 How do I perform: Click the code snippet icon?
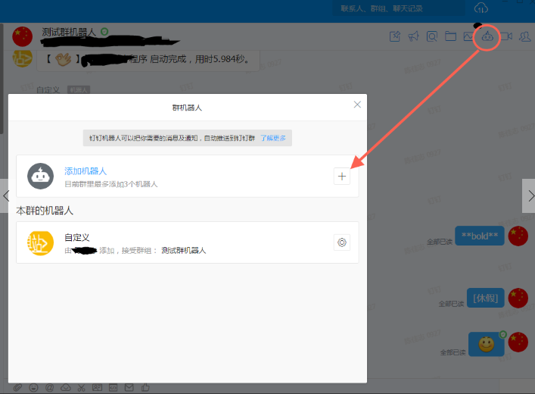[x=114, y=387]
